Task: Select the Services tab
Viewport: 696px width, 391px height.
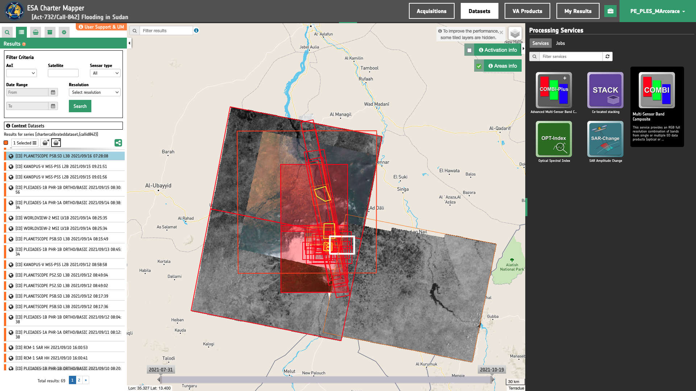Action: [540, 43]
